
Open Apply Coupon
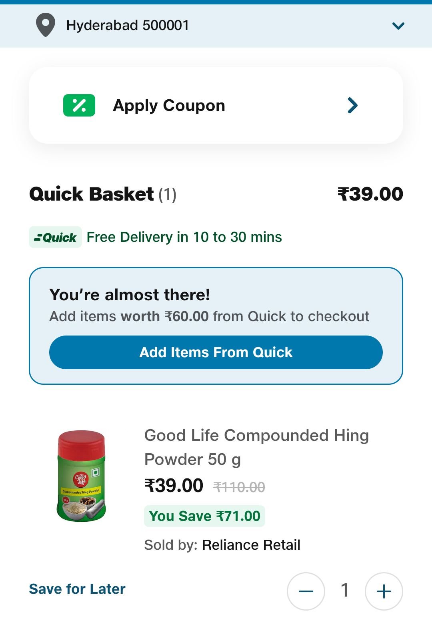pyautogui.click(x=216, y=105)
